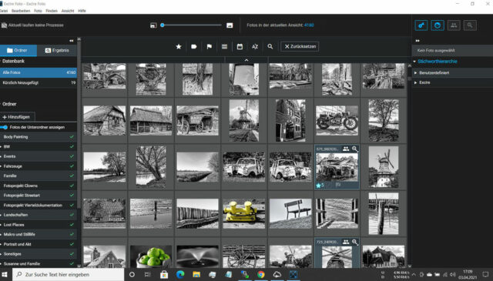Open color label filter icon

(x=224, y=46)
